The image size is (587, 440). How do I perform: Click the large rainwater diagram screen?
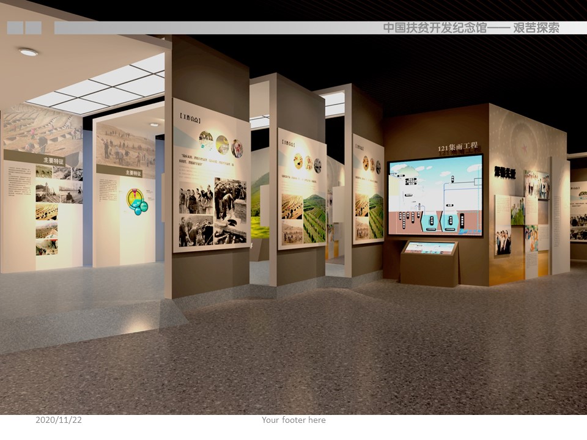[x=435, y=196]
